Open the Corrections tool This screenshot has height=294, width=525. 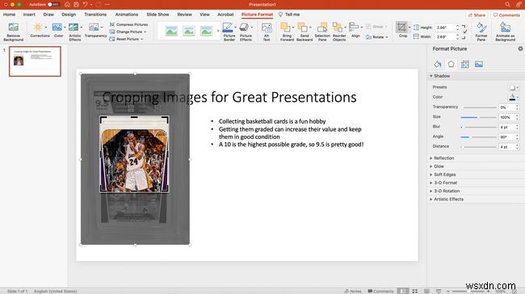click(x=40, y=30)
